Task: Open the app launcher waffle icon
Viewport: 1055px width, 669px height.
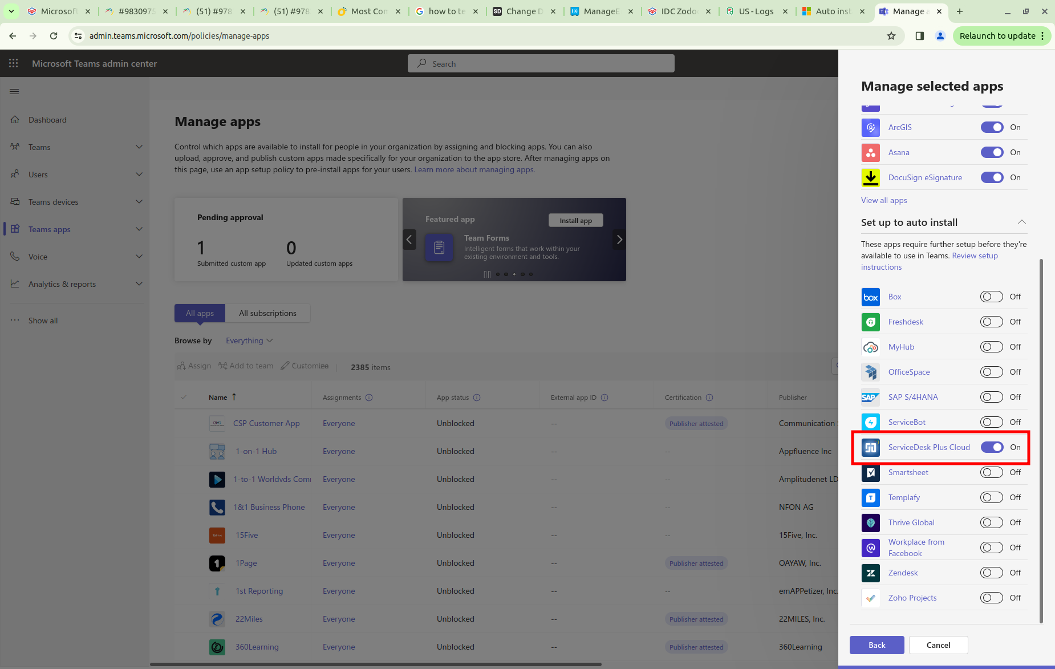Action: 14,63
